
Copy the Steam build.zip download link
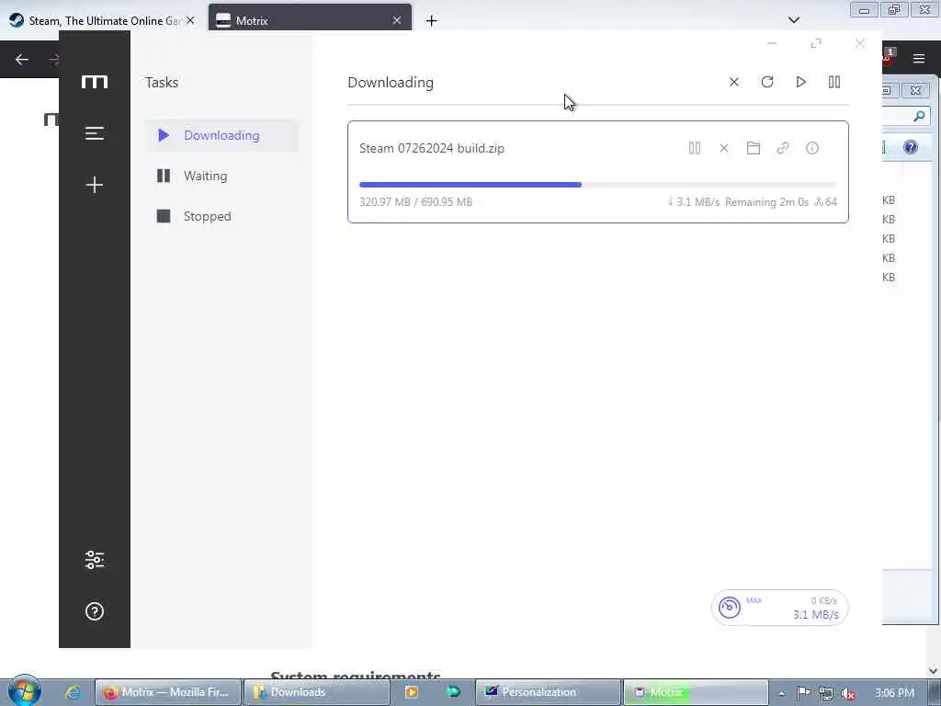coord(783,148)
